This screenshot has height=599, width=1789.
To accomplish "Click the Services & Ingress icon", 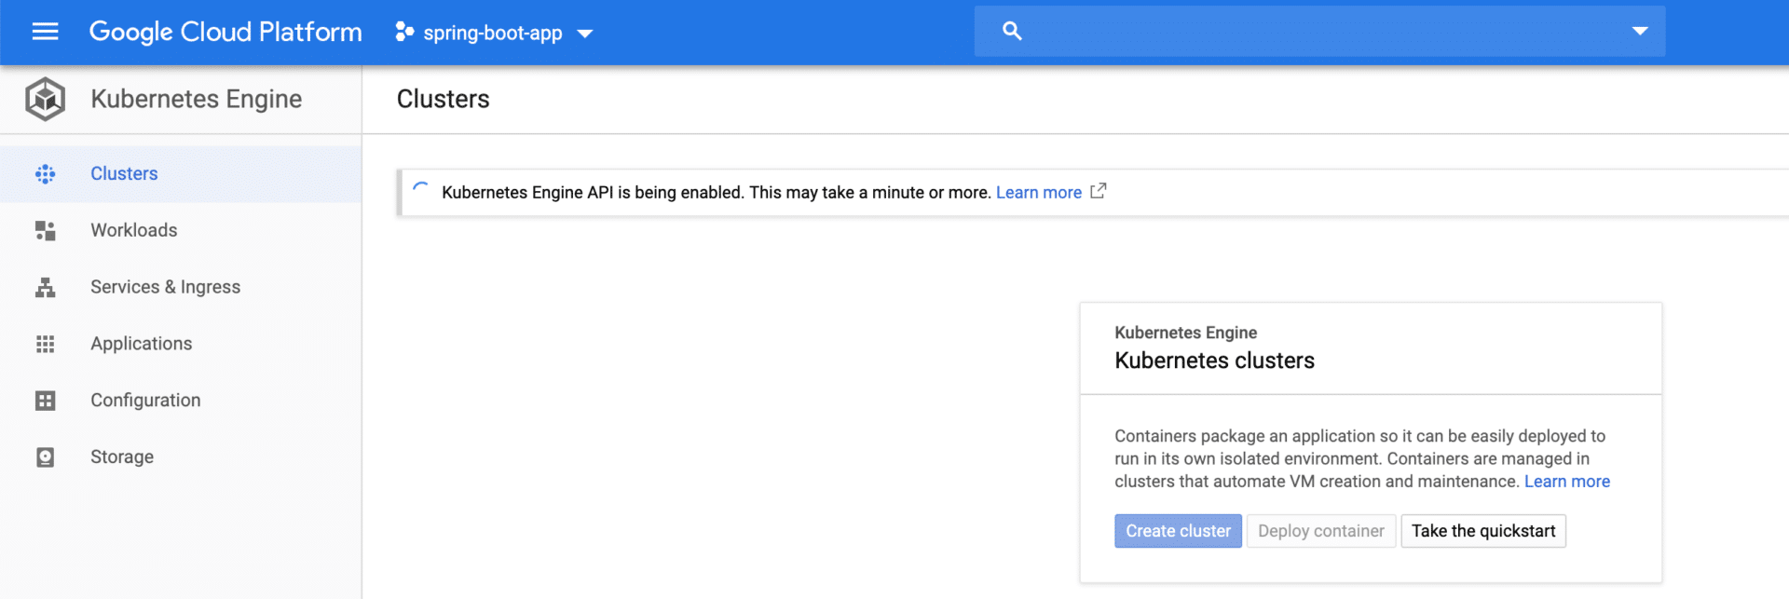I will pyautogui.click(x=45, y=288).
